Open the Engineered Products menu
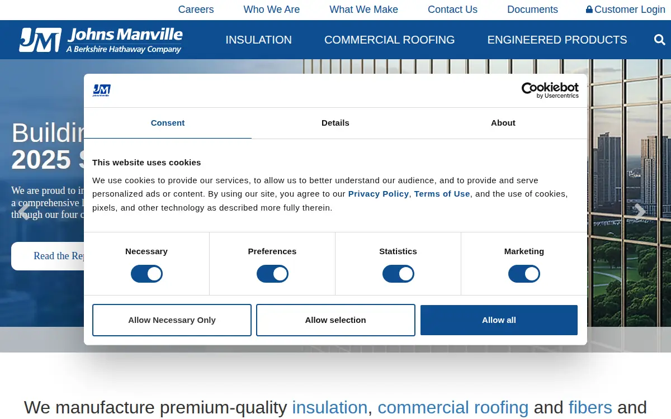 557,40
